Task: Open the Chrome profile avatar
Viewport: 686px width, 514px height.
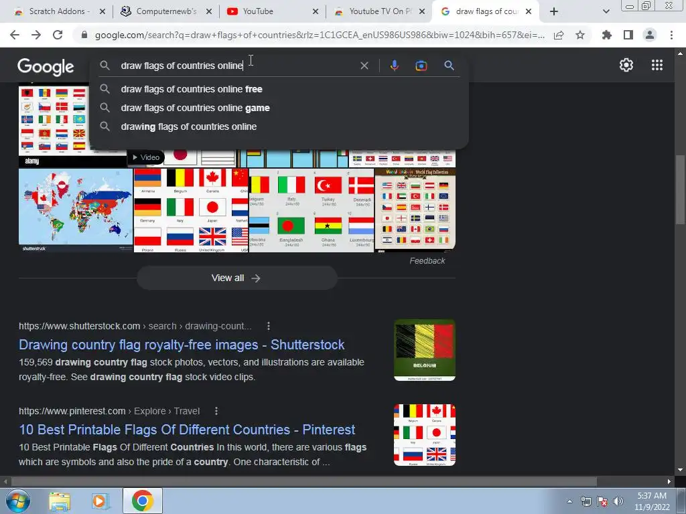Action: pyautogui.click(x=650, y=35)
